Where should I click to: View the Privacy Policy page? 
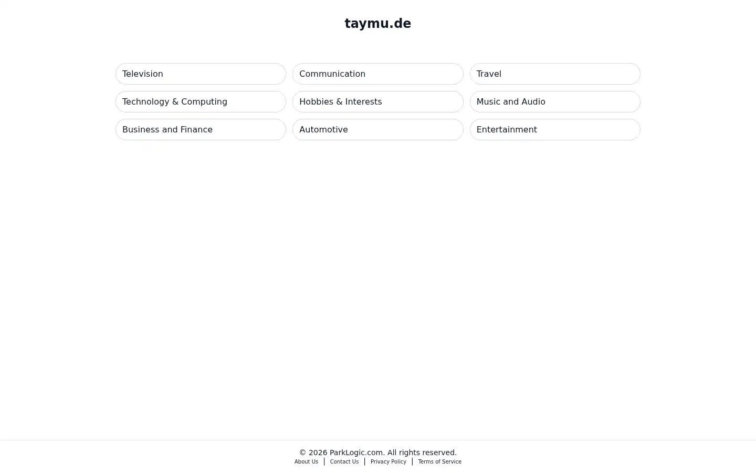click(x=388, y=461)
